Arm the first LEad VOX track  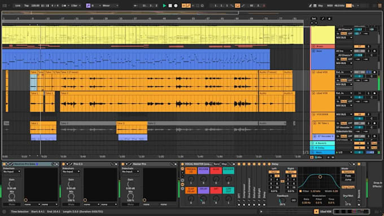[x=374, y=72]
